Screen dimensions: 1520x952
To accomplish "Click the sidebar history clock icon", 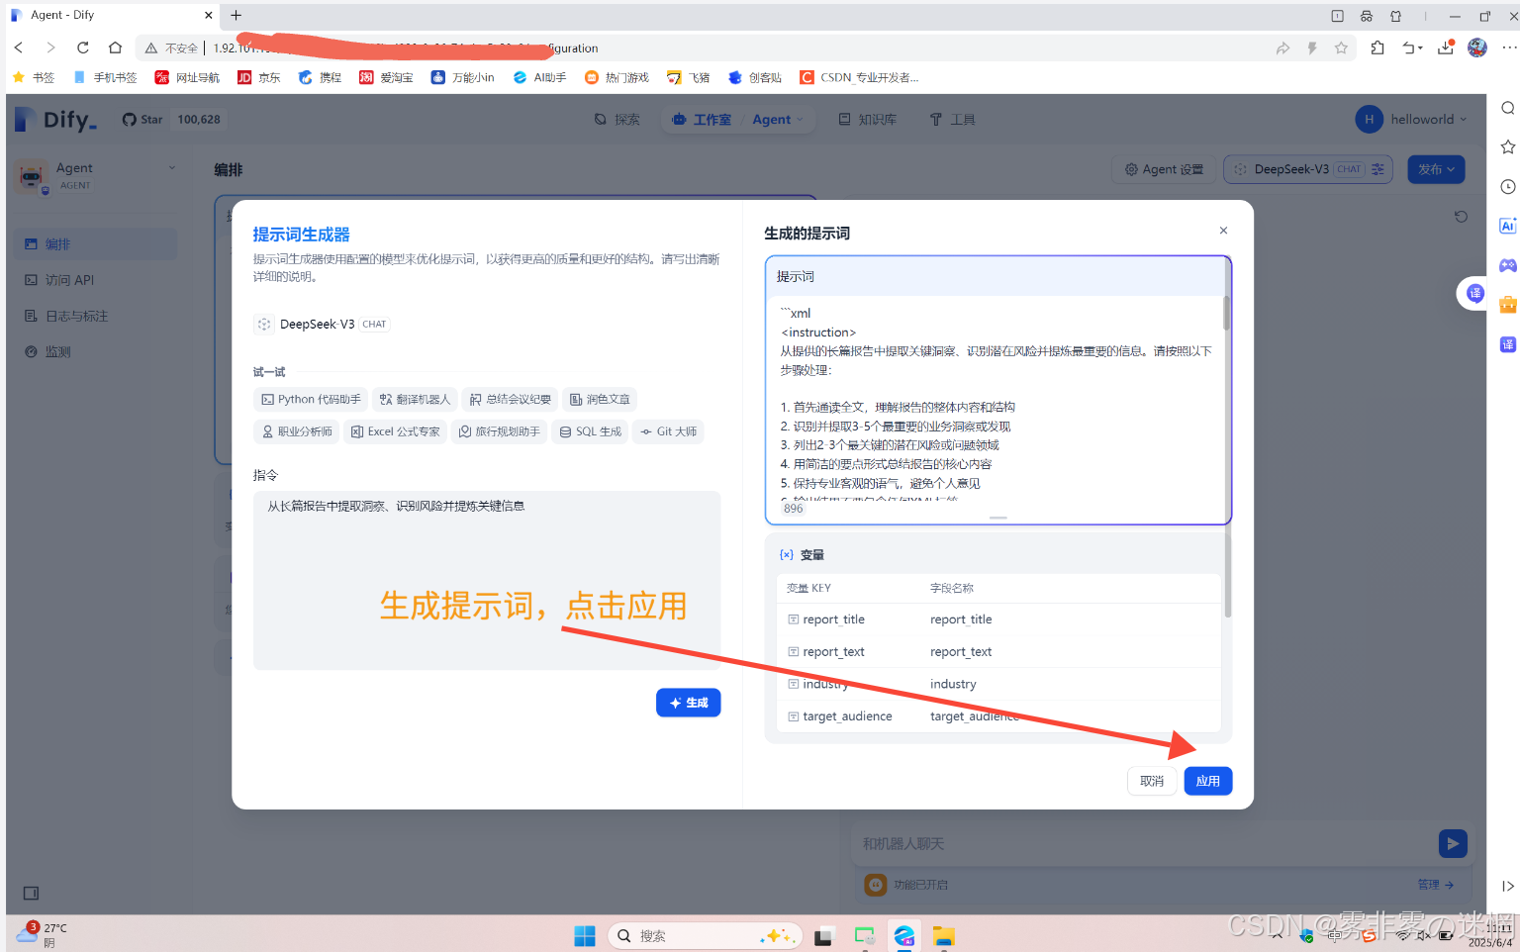I will [1507, 186].
